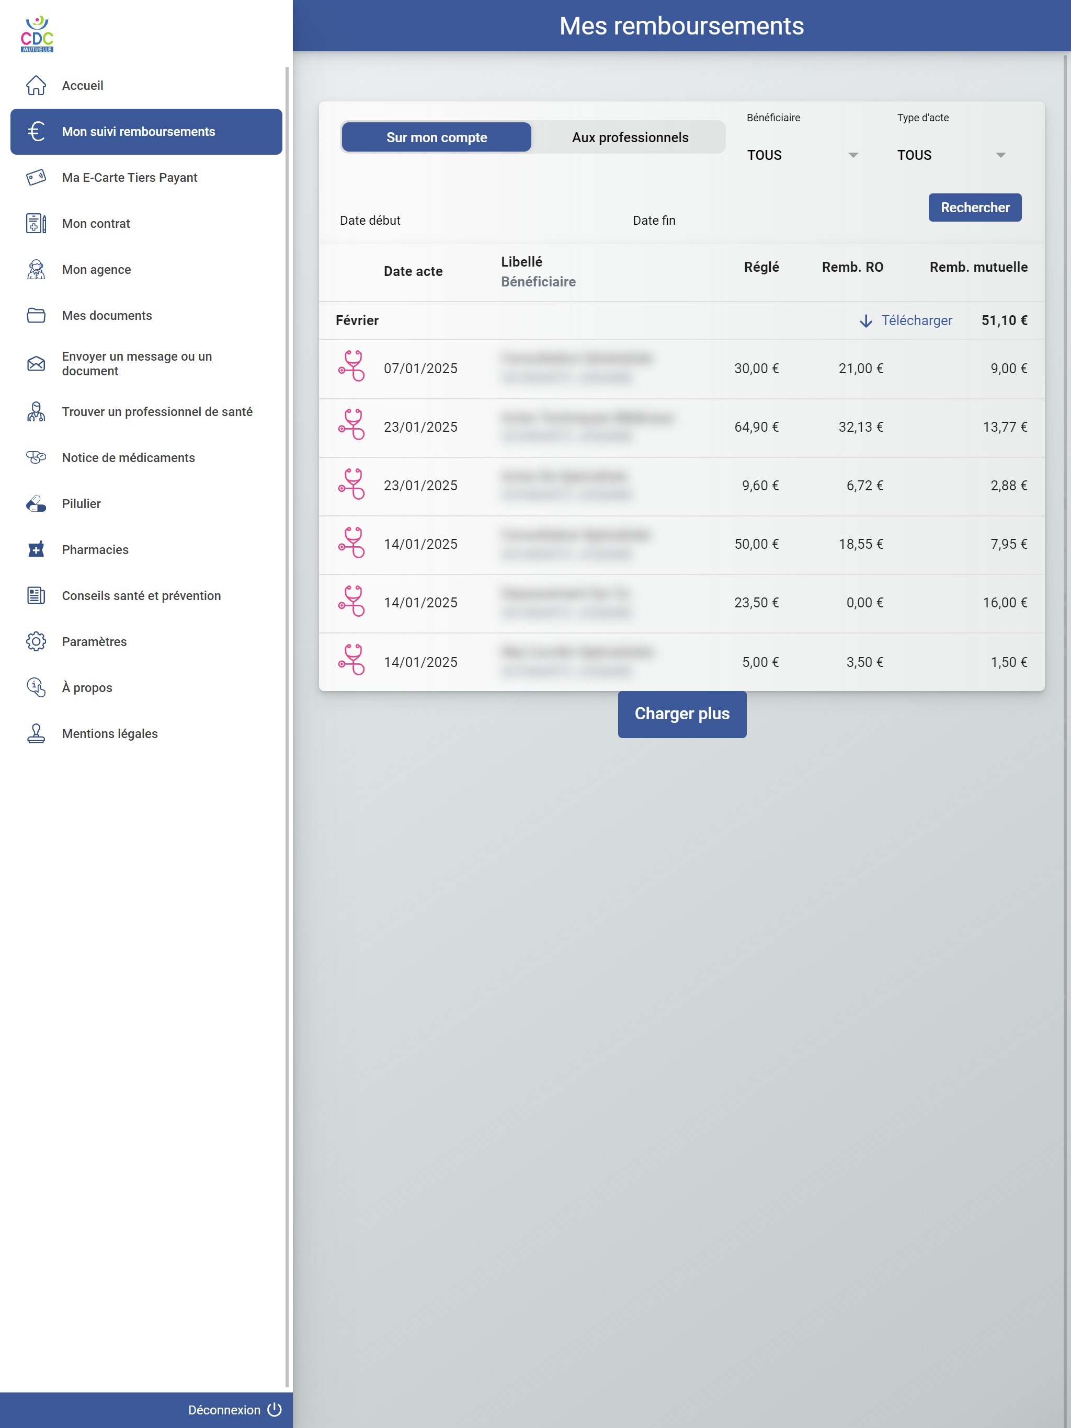Click the Mentions légales stamp icon
Viewport: 1071px width, 1428px height.
[x=36, y=733]
